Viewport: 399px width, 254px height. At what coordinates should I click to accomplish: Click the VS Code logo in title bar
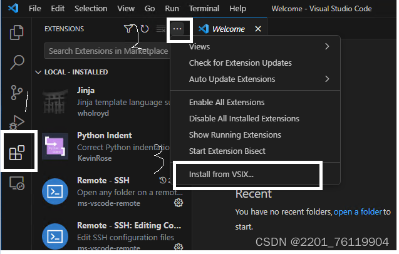point(13,8)
